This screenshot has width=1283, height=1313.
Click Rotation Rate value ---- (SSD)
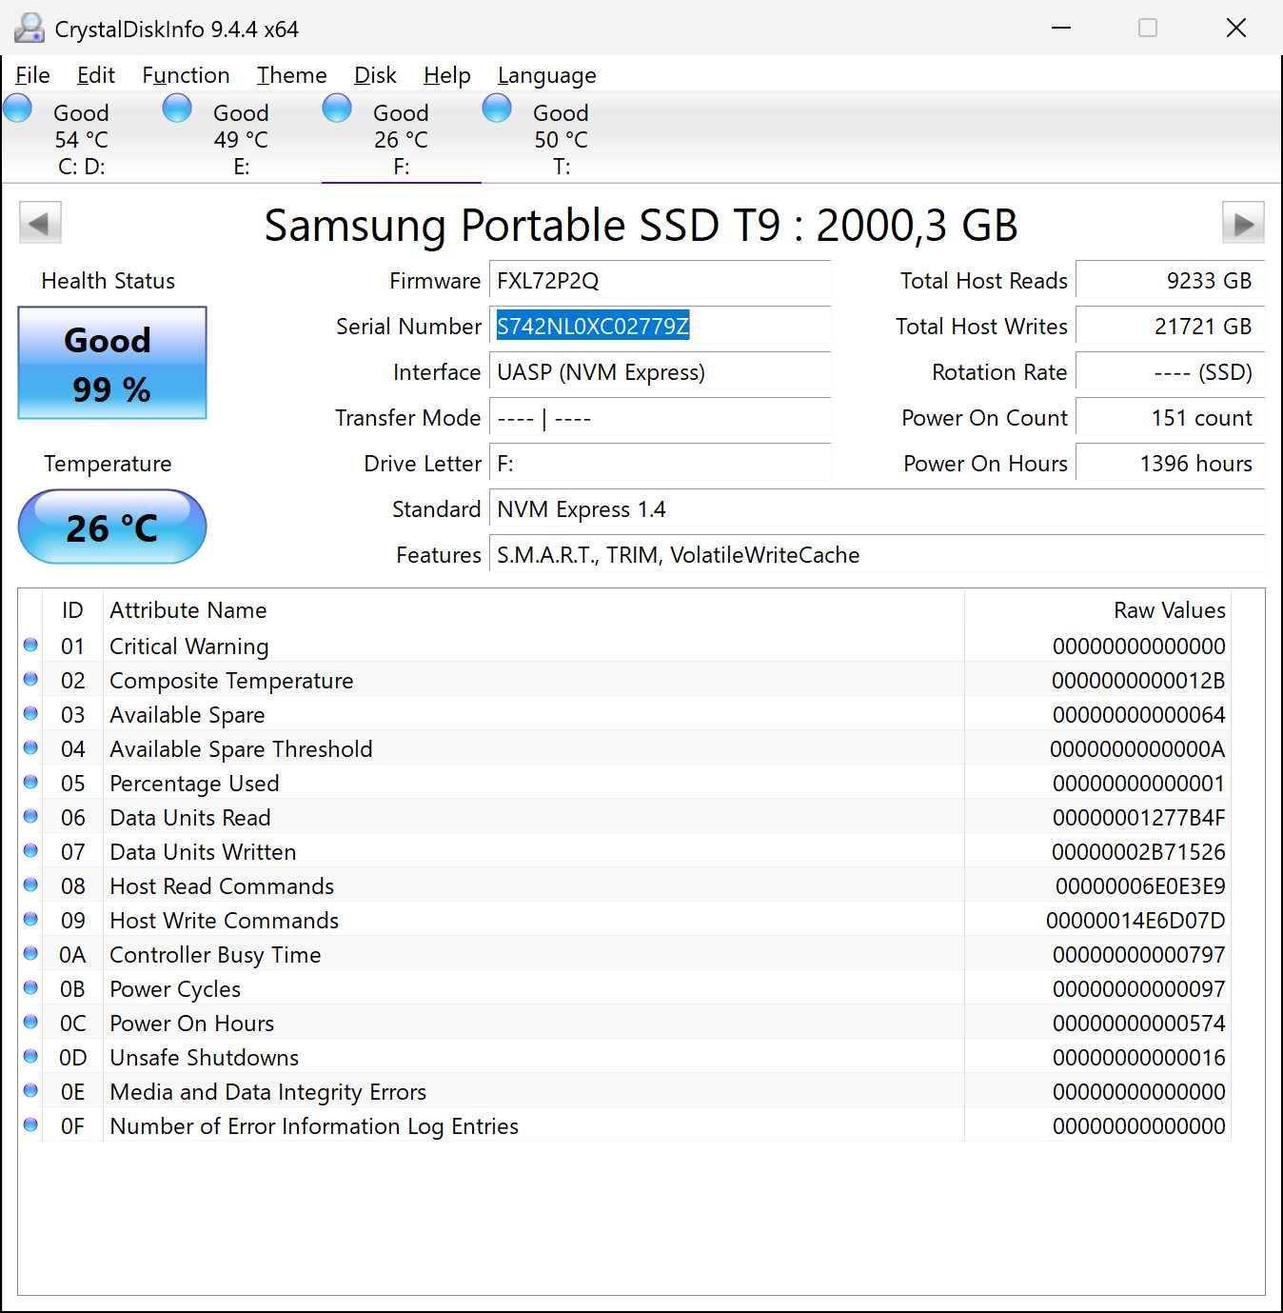click(x=1170, y=372)
